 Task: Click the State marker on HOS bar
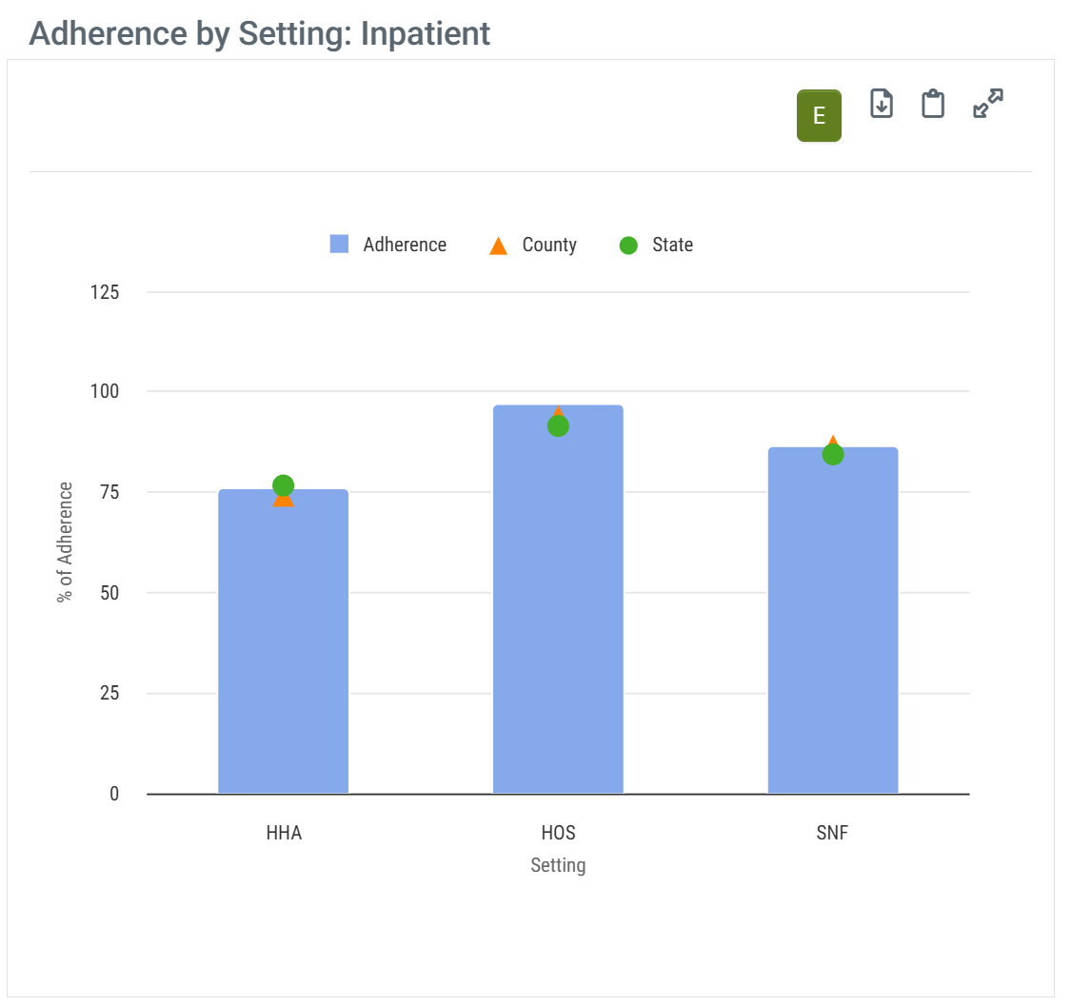coord(558,426)
